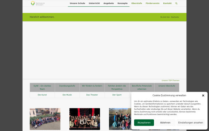
Task: Select the GyWi – Ein starkes Team tab
Action: [x=42, y=87]
